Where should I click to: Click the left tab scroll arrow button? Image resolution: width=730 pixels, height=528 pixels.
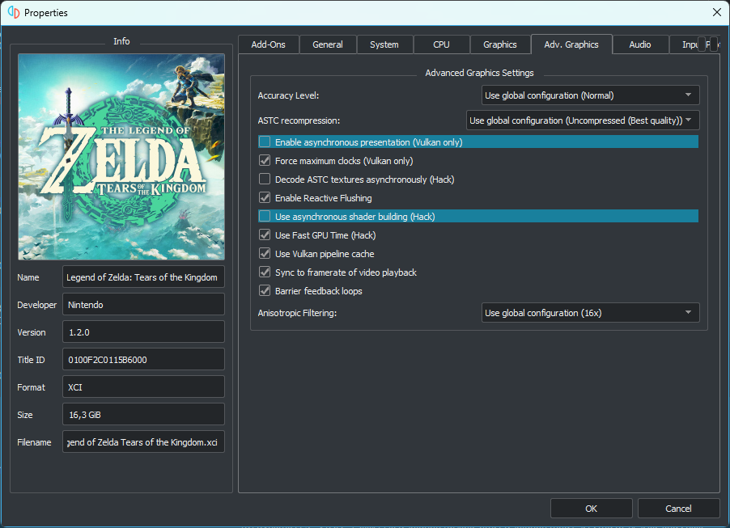[702, 44]
